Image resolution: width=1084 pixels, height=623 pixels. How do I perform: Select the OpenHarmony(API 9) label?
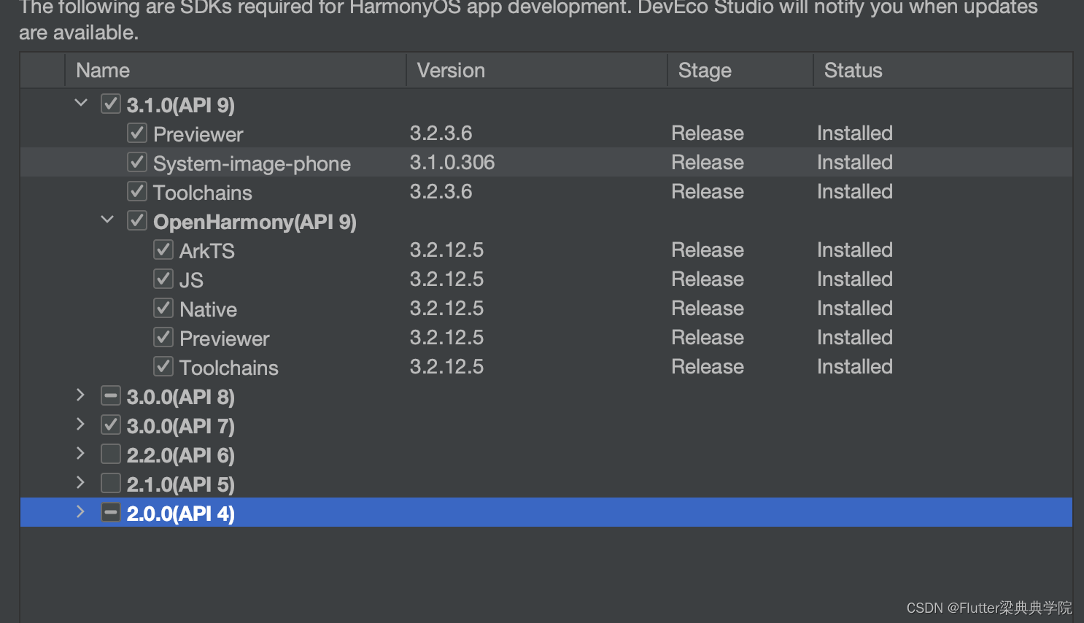255,222
